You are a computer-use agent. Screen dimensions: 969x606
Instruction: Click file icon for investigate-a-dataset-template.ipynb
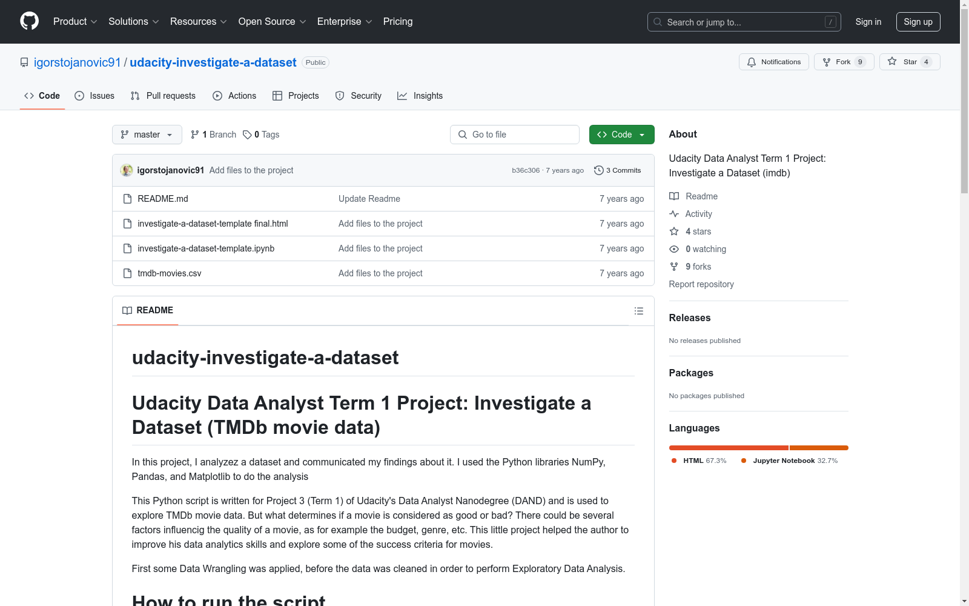point(127,248)
